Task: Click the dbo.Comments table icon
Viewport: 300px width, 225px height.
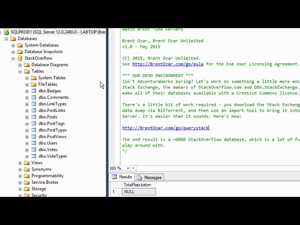Action: 34,97
